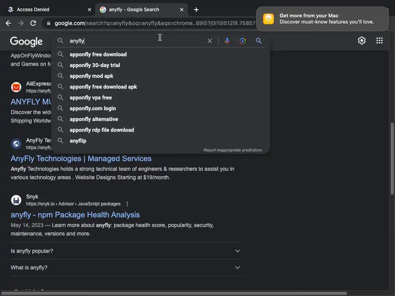Choose suggestion apponfly vps free
Image resolution: width=395 pixels, height=296 pixels.
click(160, 98)
